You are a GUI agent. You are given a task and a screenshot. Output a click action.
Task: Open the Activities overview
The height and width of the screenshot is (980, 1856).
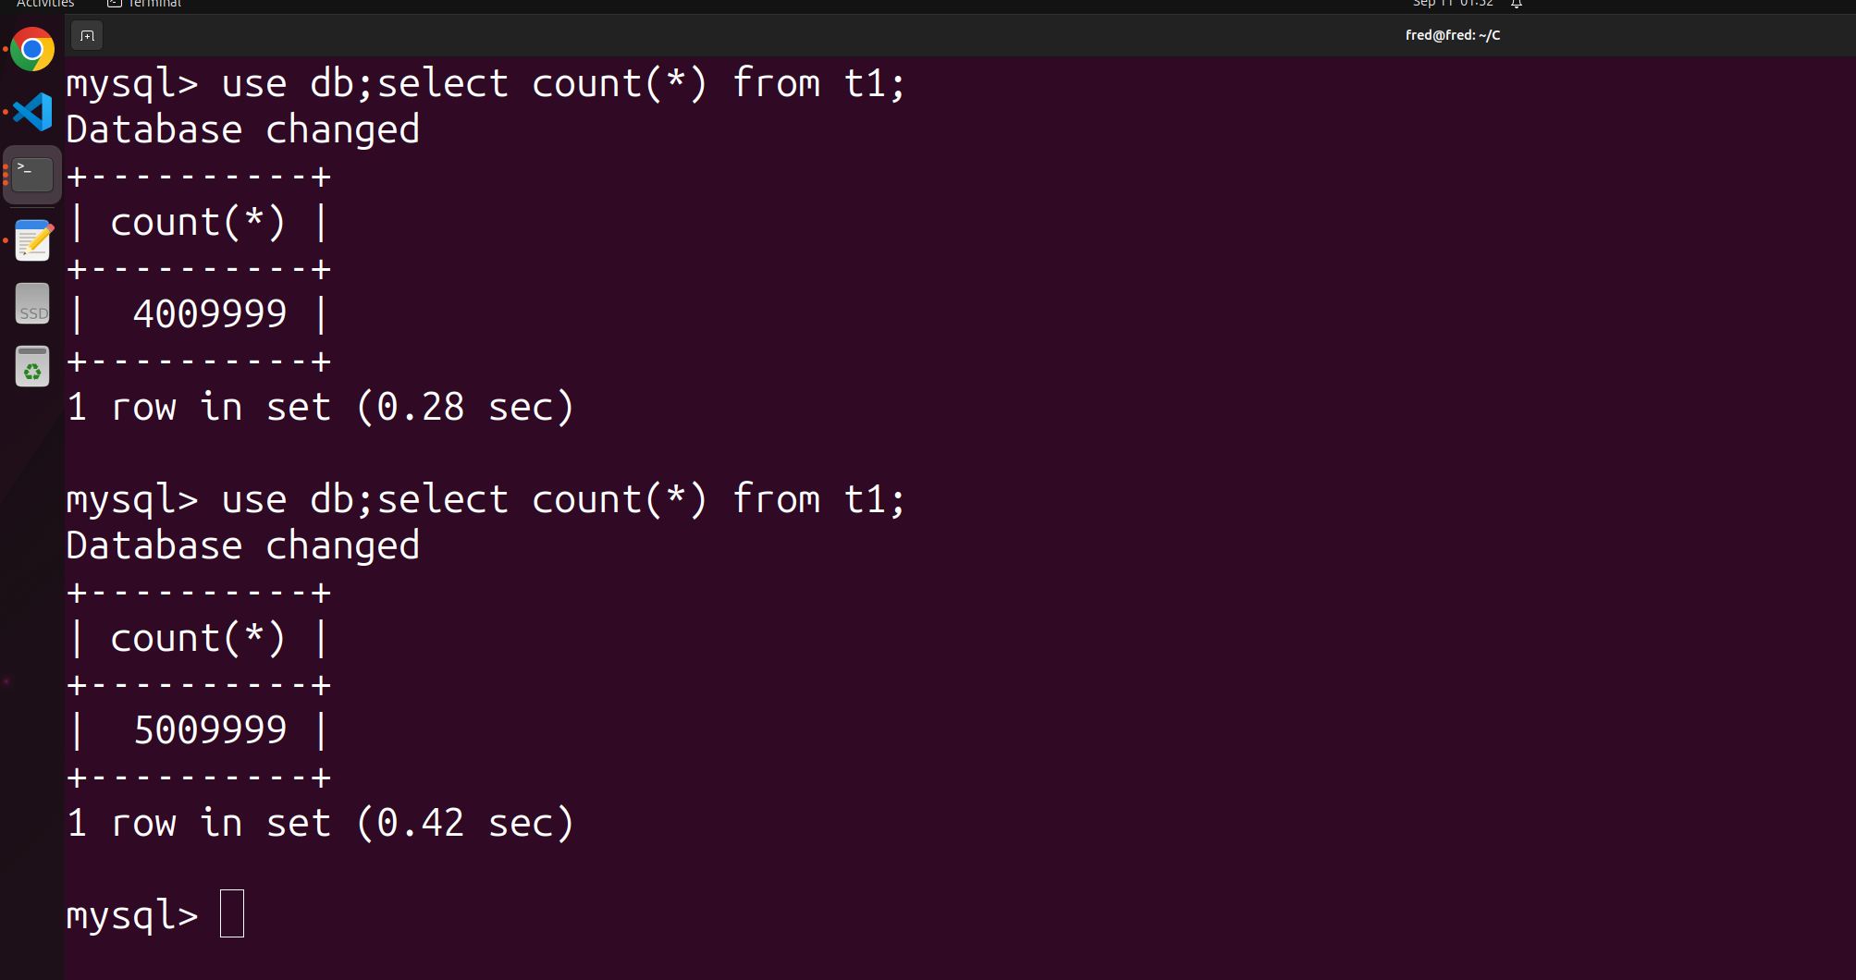[44, 4]
